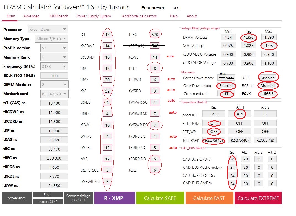Select the tRAS value 30
Viewport: 296px width, 216px height.
(x=107, y=80)
